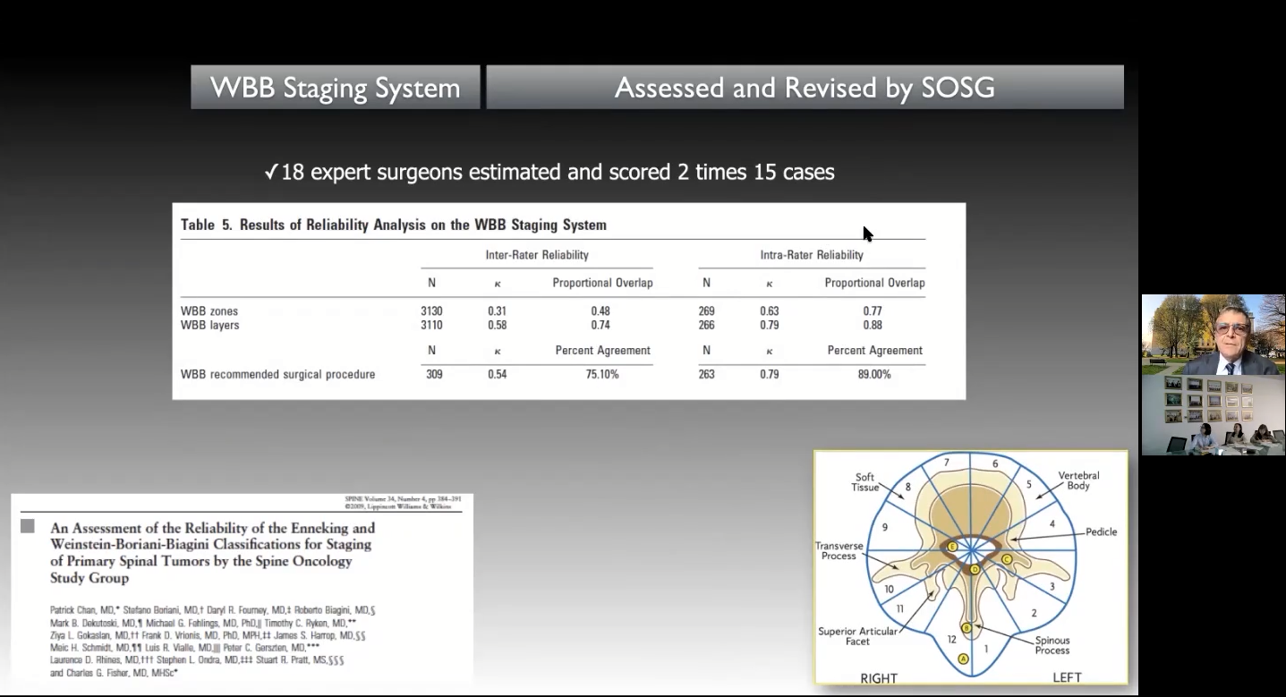Click zone number 7 in WBB diagram
Viewport: 1286px width, 697px height.
[x=946, y=463]
